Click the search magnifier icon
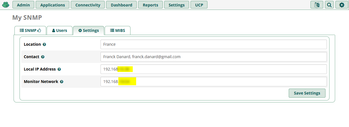The width and height of the screenshot is (349, 127). point(329,5)
